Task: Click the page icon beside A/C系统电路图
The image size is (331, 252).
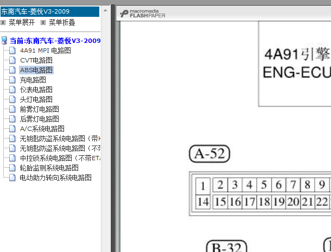Action: pyautogui.click(x=12, y=129)
